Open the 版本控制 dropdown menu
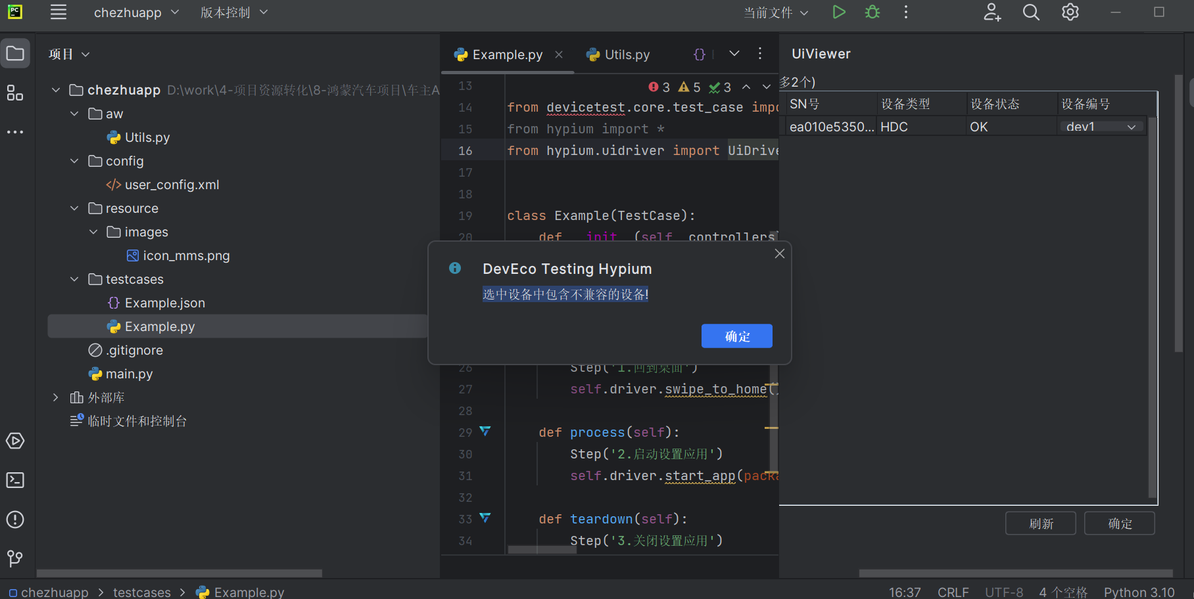The height and width of the screenshot is (599, 1194). [234, 12]
